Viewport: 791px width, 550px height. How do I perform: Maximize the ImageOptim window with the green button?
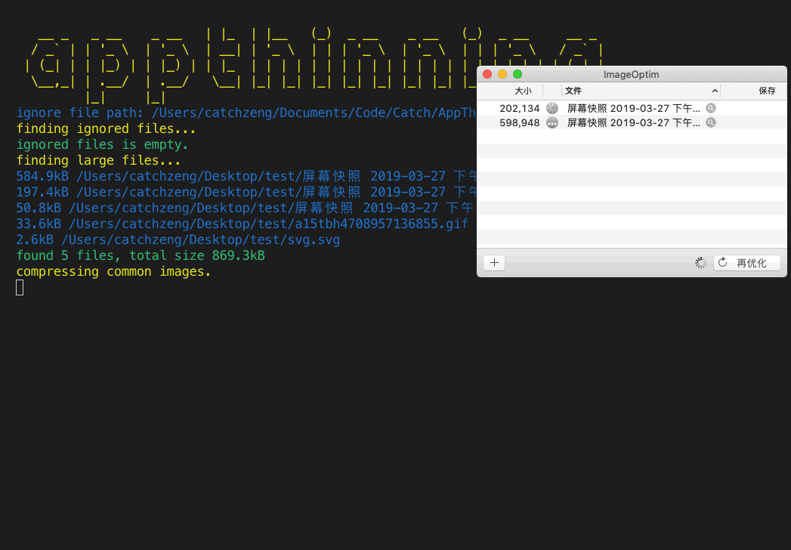point(518,74)
